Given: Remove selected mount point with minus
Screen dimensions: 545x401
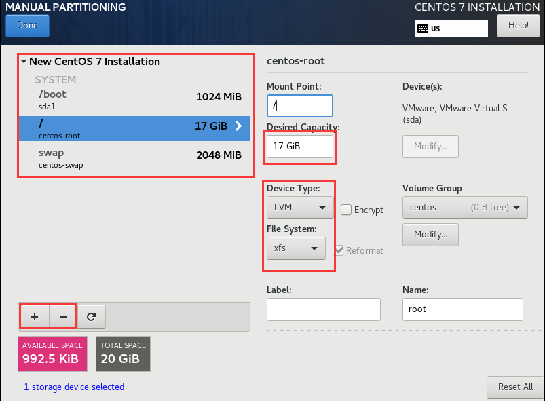Looking at the screenshot, I should click(x=63, y=317).
